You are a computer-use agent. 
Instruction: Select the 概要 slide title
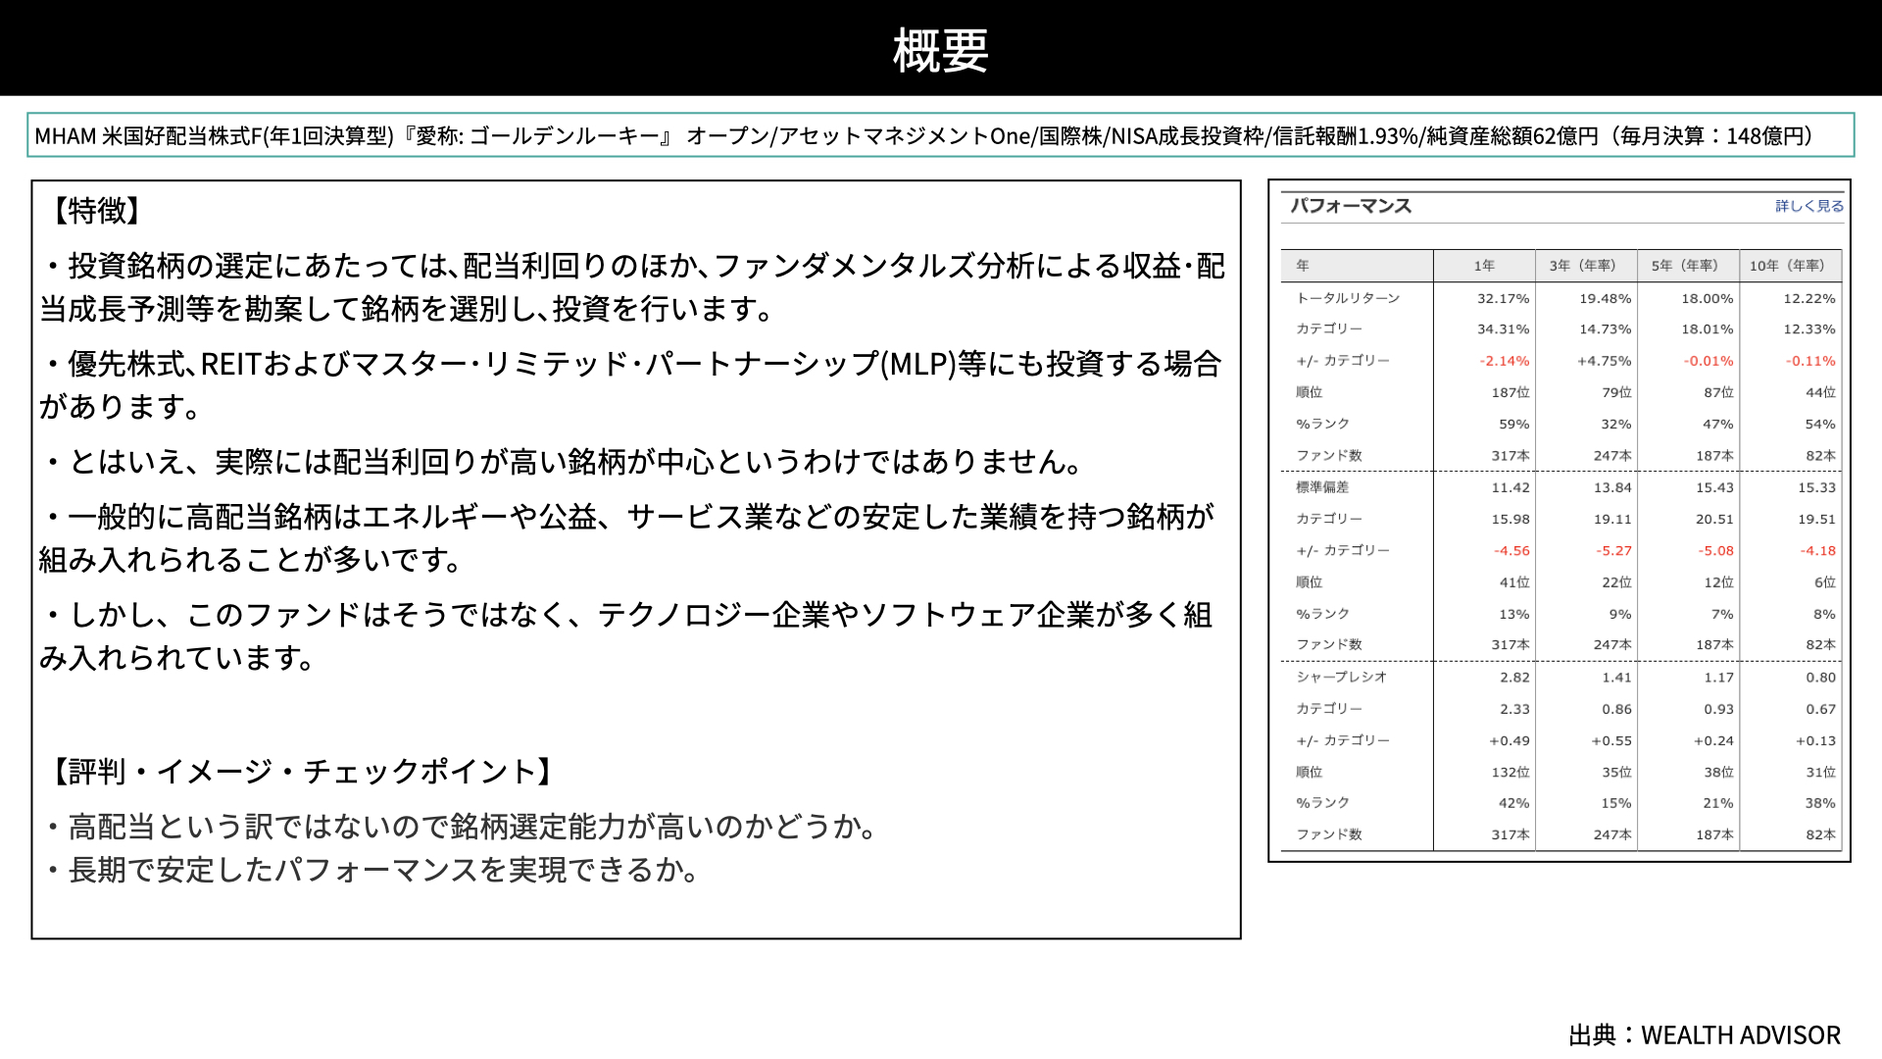pos(940,50)
